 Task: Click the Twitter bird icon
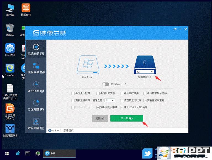point(147,153)
